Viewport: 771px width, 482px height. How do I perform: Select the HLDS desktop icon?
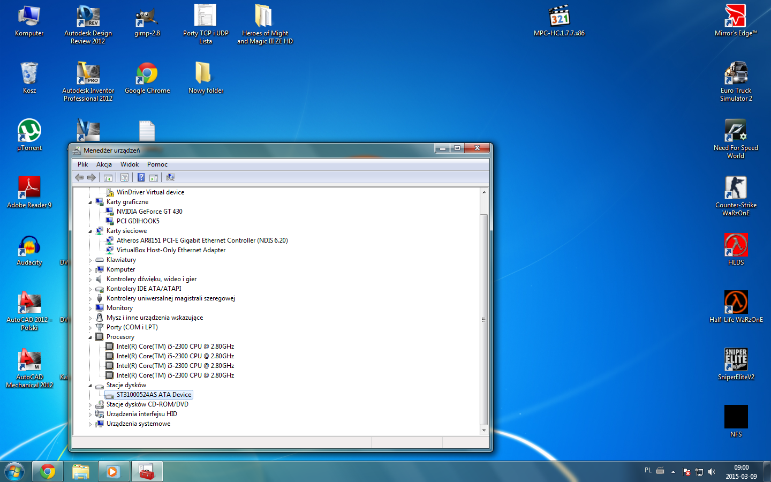pos(736,250)
